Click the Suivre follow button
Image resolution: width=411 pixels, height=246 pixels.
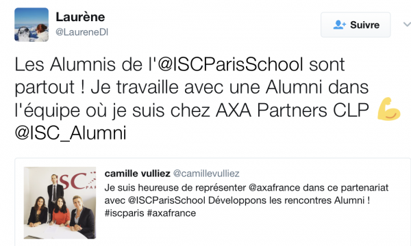point(356,25)
